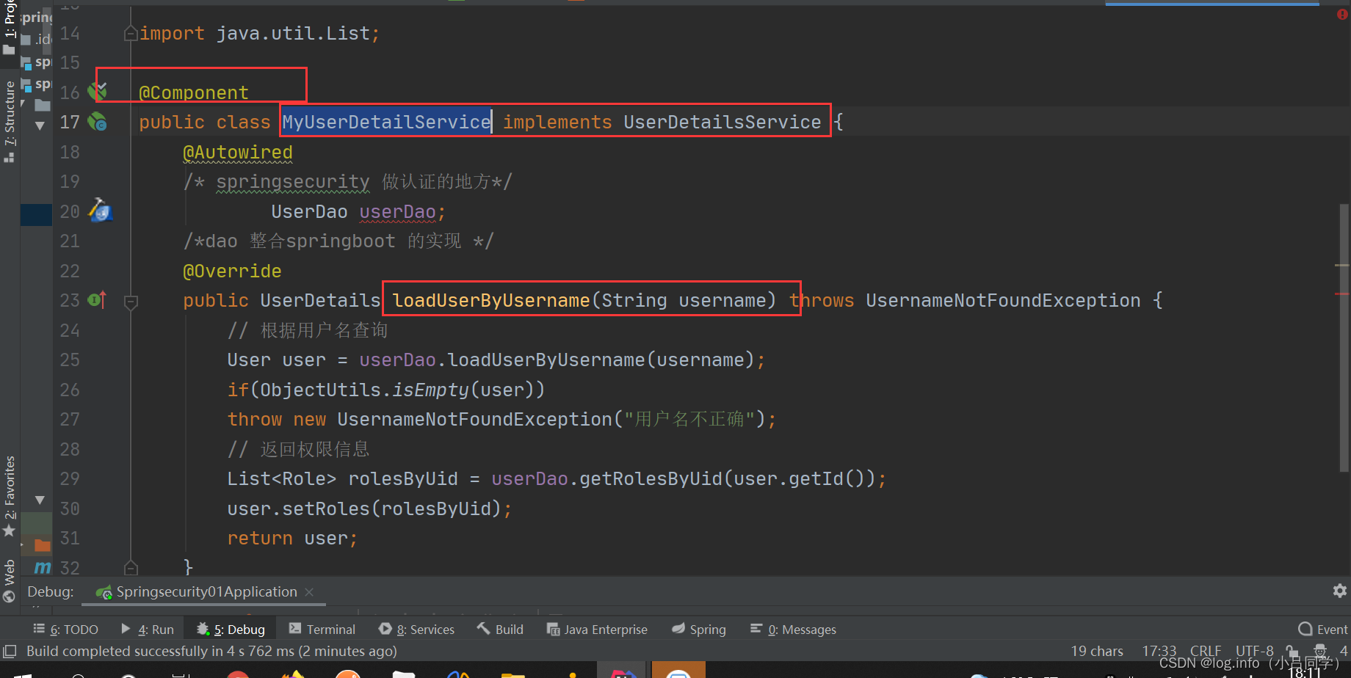This screenshot has height=678, width=1351.
Task: Open the 0: Messages tool window
Action: click(x=793, y=629)
